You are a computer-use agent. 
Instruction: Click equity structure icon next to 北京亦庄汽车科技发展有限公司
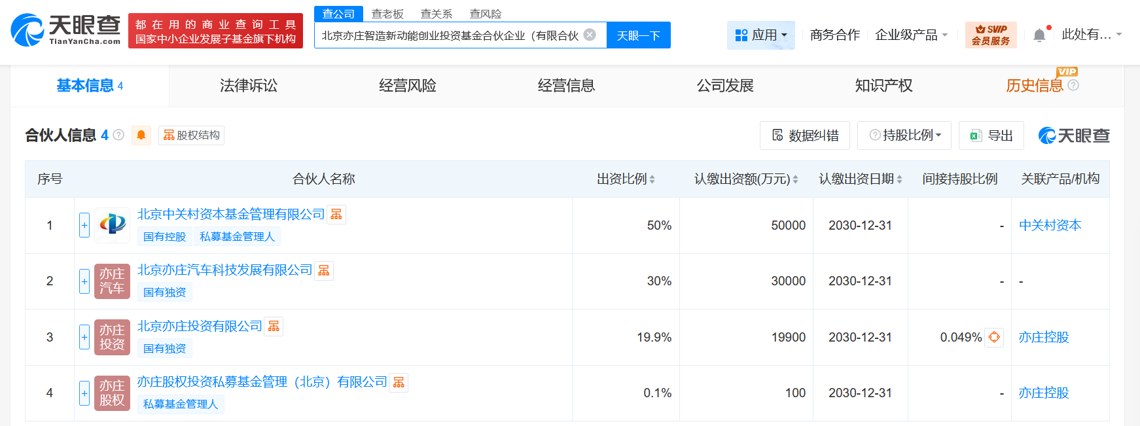coord(324,271)
